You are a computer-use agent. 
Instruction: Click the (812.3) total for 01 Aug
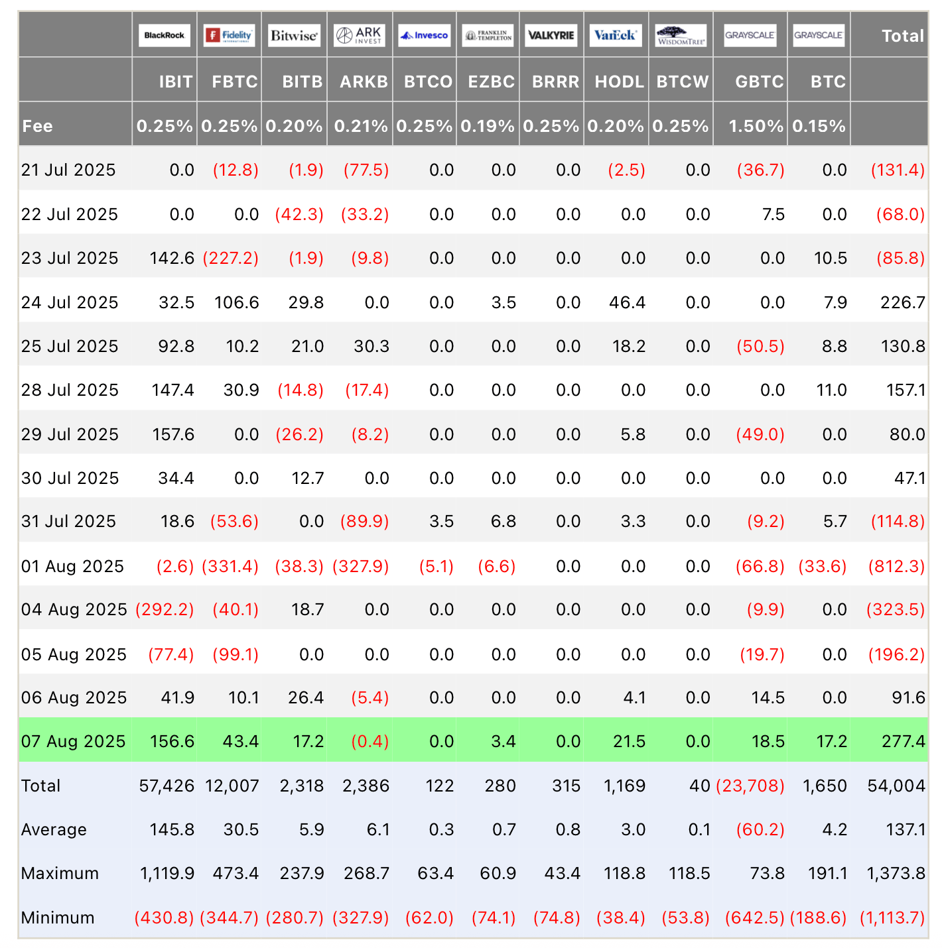[896, 566]
